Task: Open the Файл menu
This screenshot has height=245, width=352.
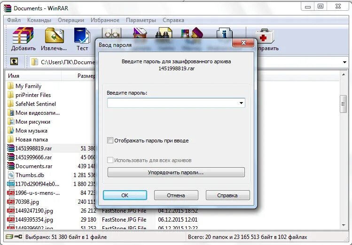Action: point(14,20)
